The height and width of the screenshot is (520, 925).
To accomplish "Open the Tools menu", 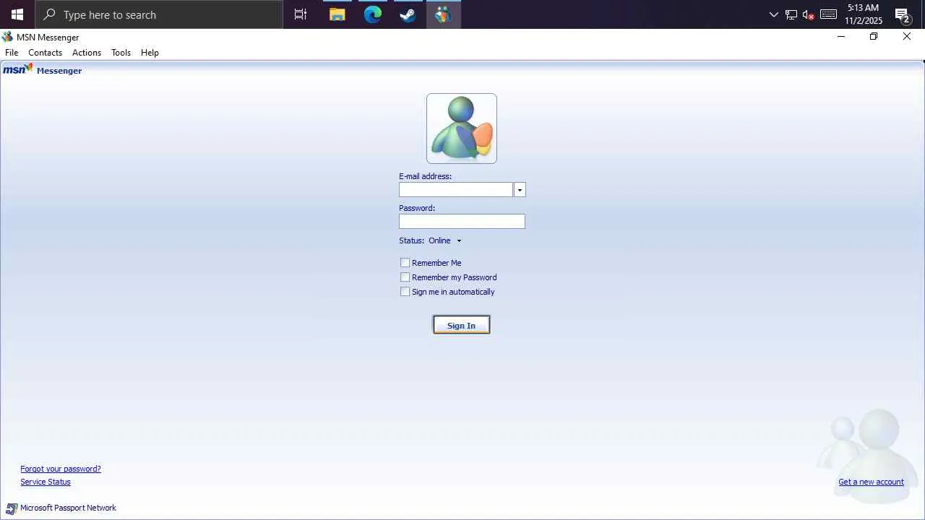I will coord(121,53).
